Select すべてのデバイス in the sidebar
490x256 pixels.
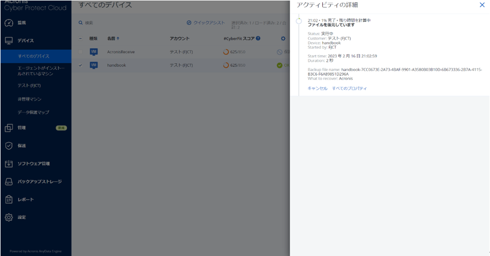click(x=34, y=56)
